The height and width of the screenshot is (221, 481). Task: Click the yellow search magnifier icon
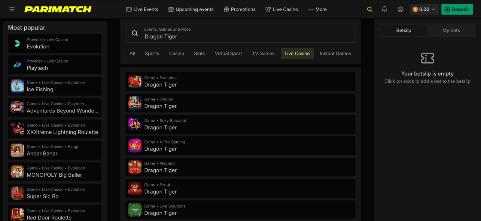pos(370,9)
